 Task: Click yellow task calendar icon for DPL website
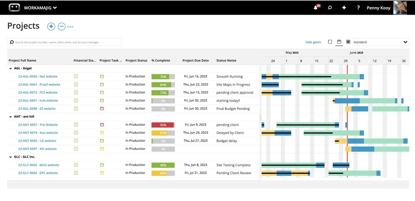pyautogui.click(x=102, y=173)
